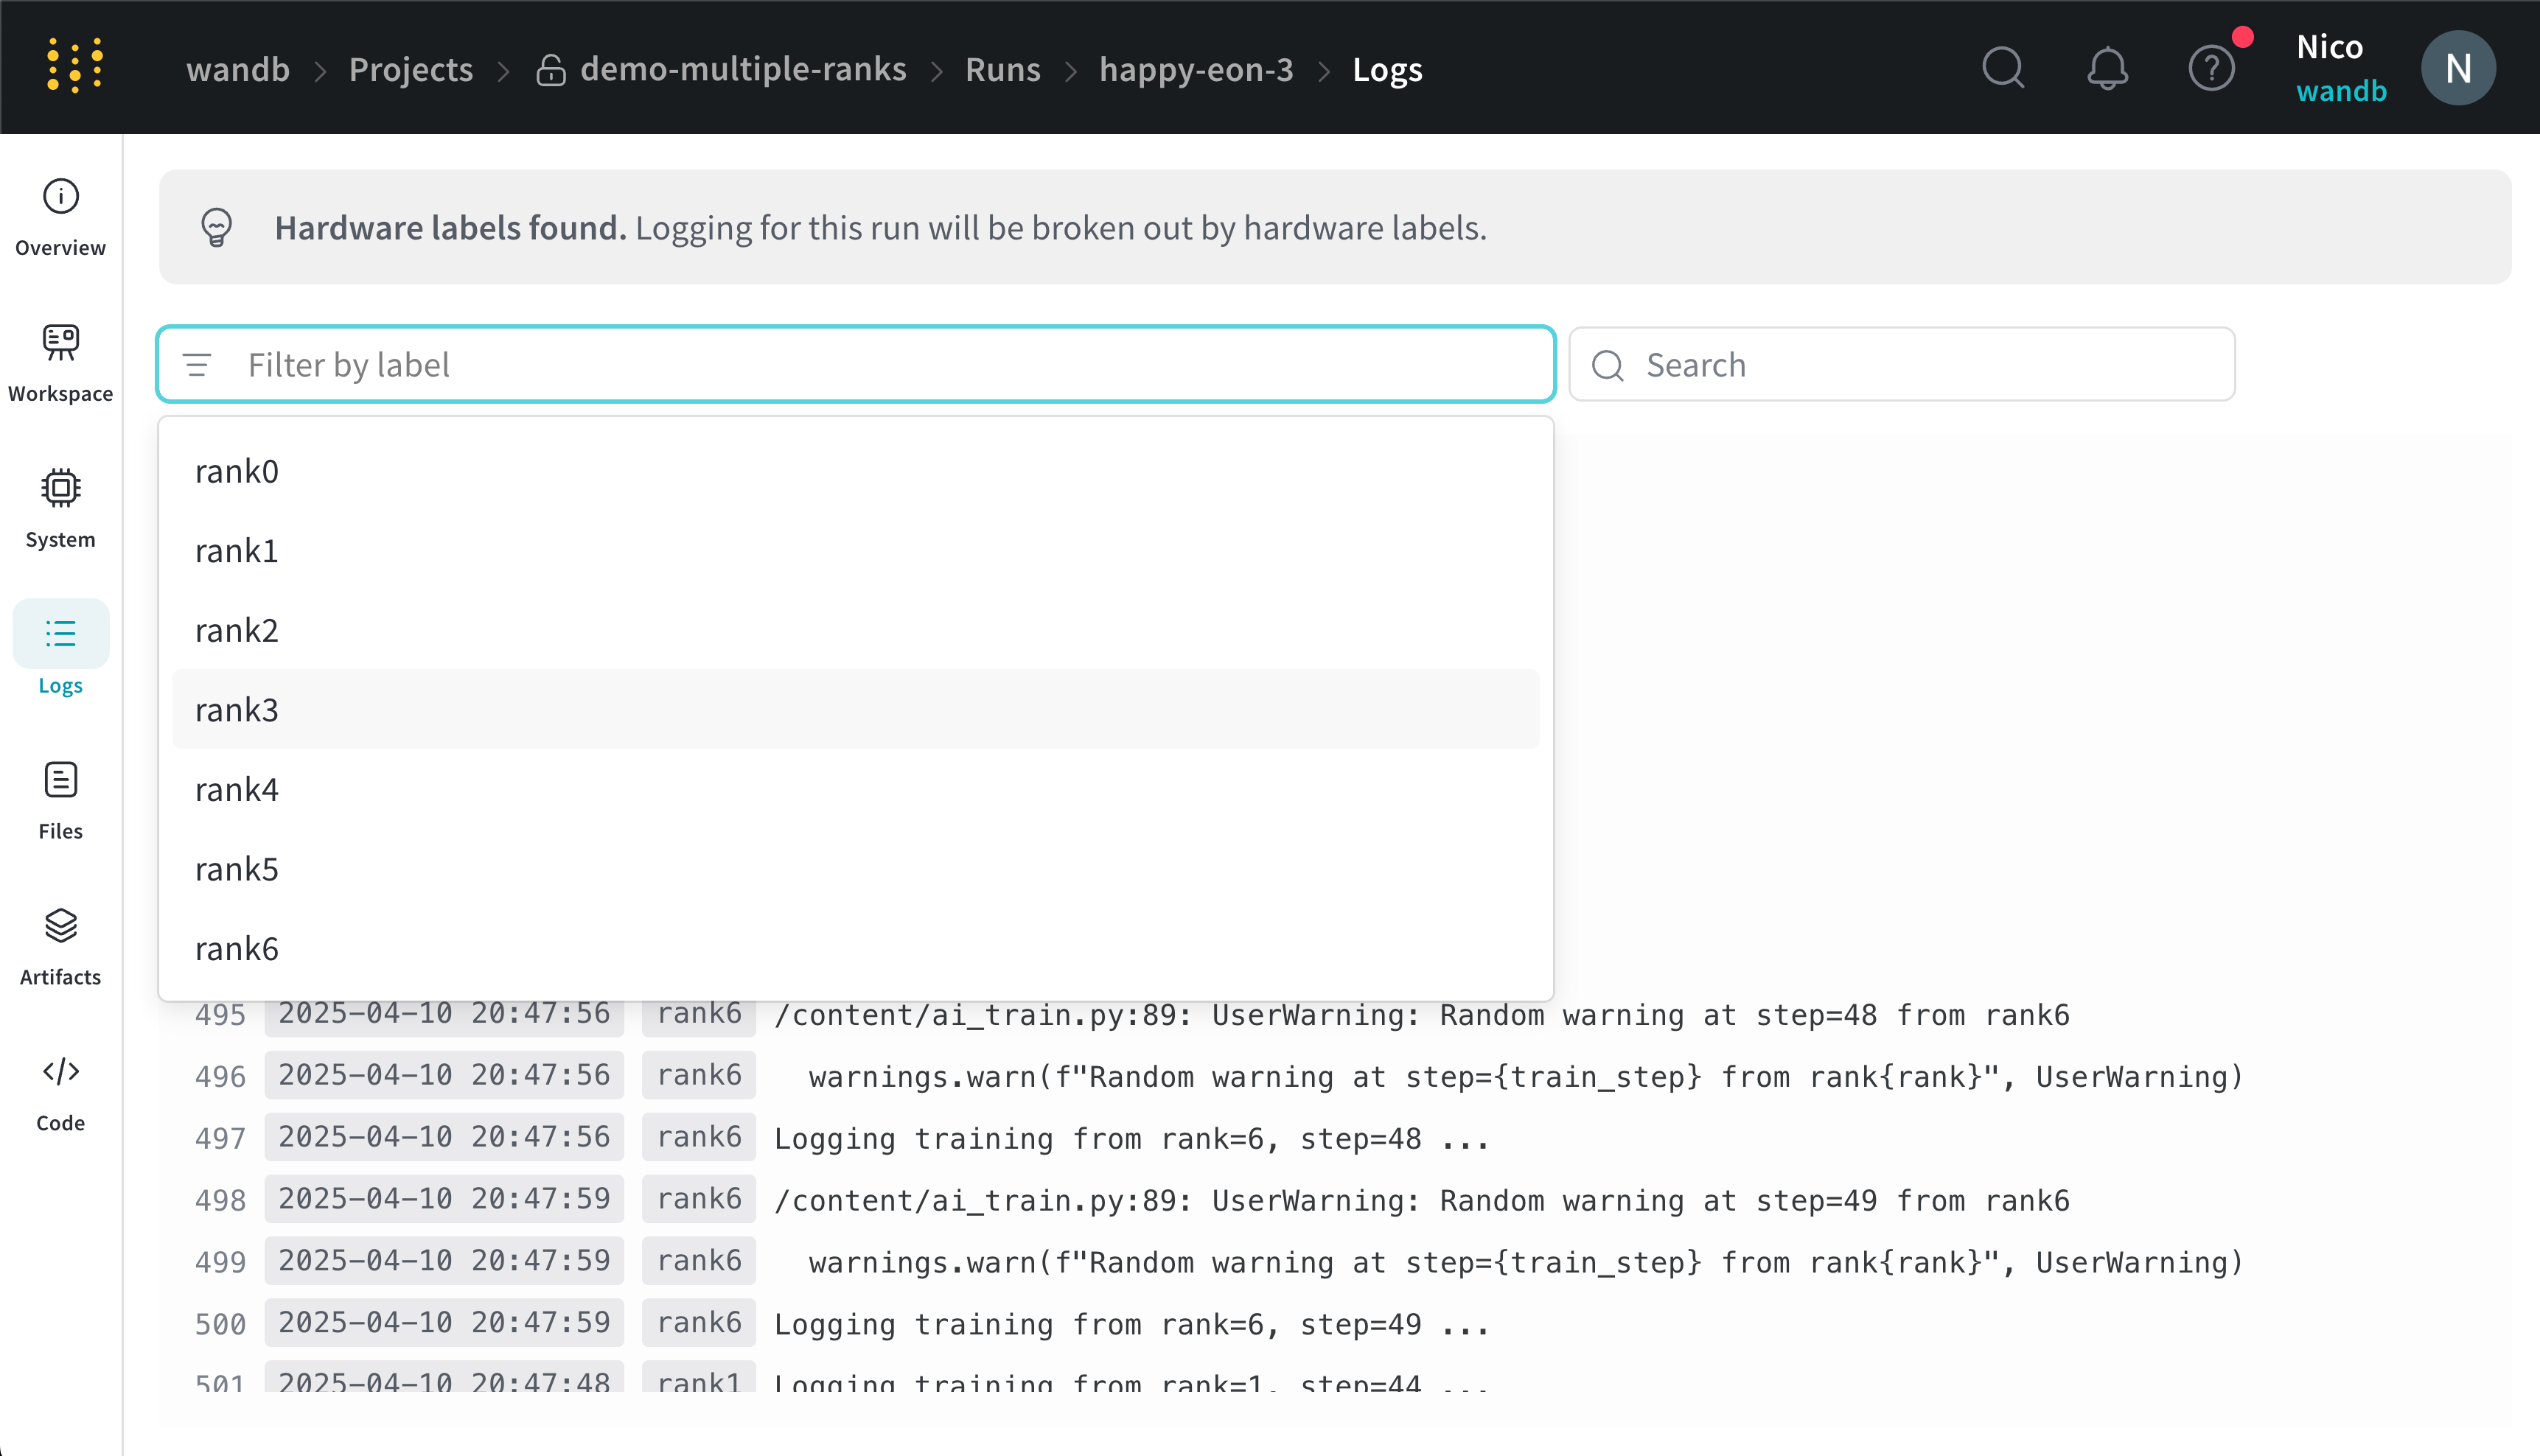Click the Nico user avatar
2540x1456 pixels.
point(2459,67)
